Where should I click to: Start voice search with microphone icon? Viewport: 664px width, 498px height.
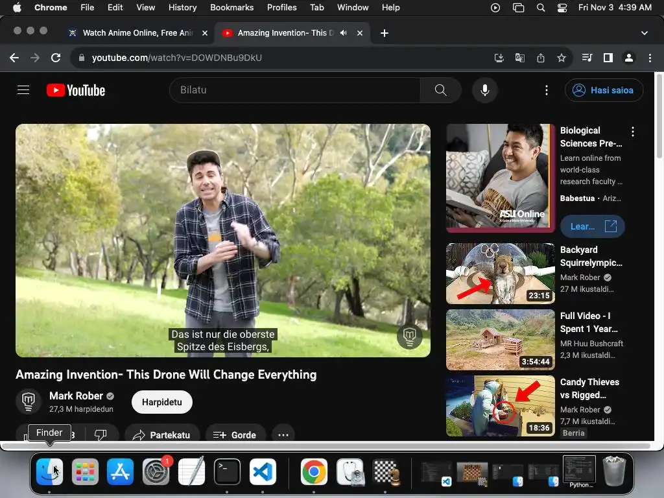click(x=484, y=90)
